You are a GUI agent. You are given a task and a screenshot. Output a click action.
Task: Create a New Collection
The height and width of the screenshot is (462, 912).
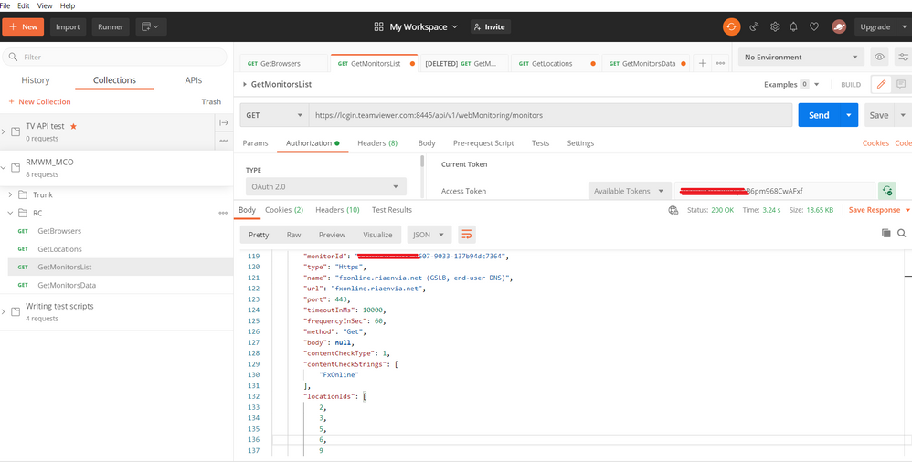[x=39, y=101]
